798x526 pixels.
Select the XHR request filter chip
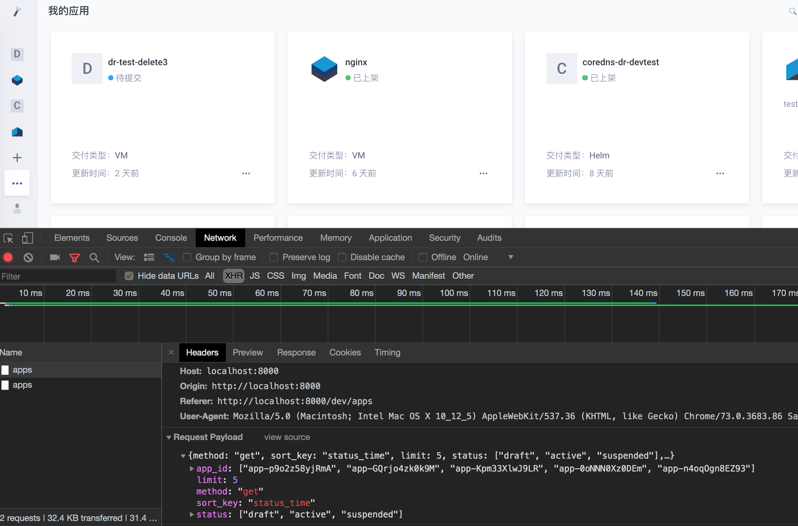coord(233,276)
